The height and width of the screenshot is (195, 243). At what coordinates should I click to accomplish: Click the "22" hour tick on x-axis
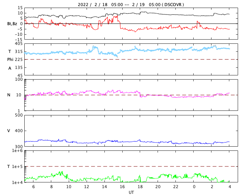(x=176, y=187)
